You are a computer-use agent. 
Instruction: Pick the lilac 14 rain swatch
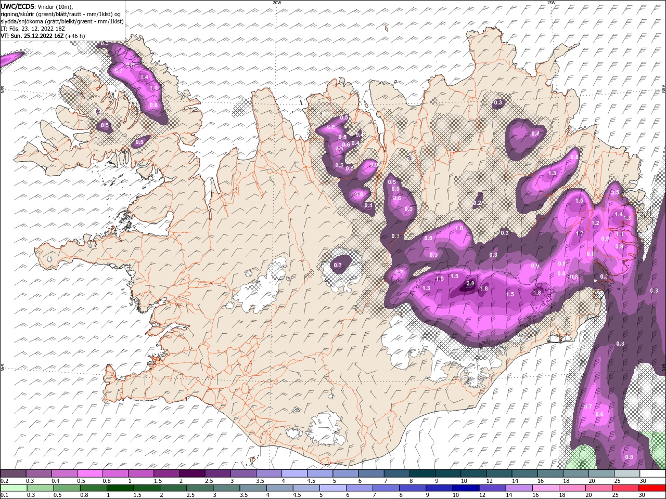[518, 488]
